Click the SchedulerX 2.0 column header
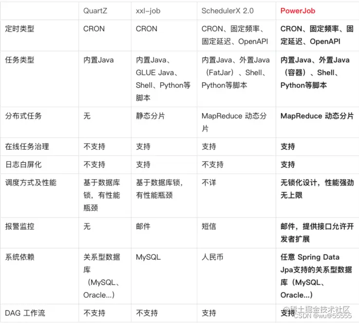This screenshot has height=323, width=359. 227,11
